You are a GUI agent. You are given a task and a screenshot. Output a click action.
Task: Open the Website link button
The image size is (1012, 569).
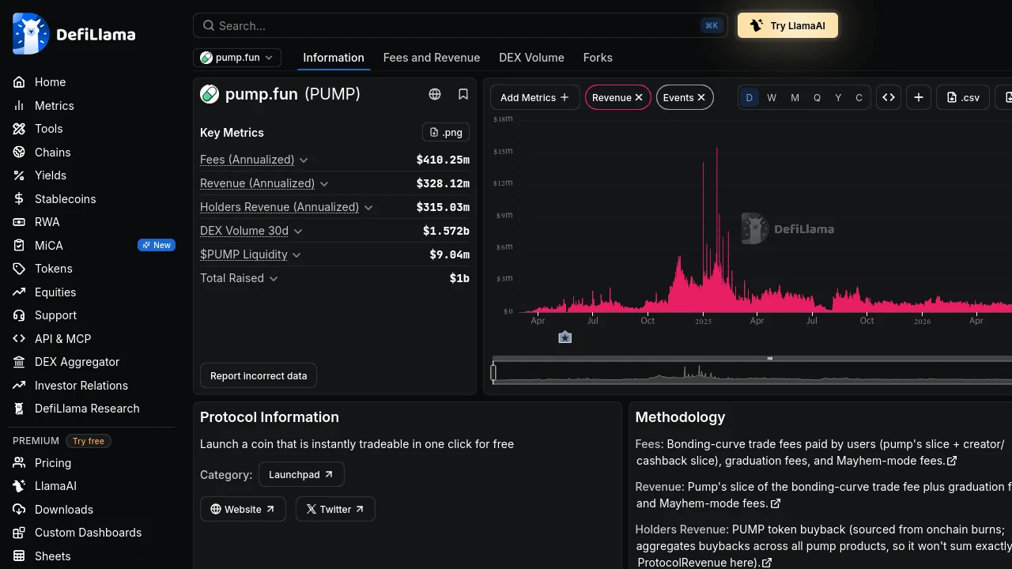point(243,509)
